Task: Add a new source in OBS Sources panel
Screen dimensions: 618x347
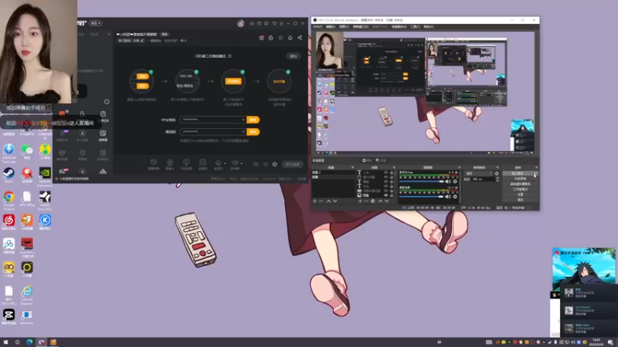Action: click(x=360, y=201)
